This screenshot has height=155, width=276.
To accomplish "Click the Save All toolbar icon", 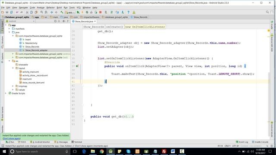I will [7, 12].
